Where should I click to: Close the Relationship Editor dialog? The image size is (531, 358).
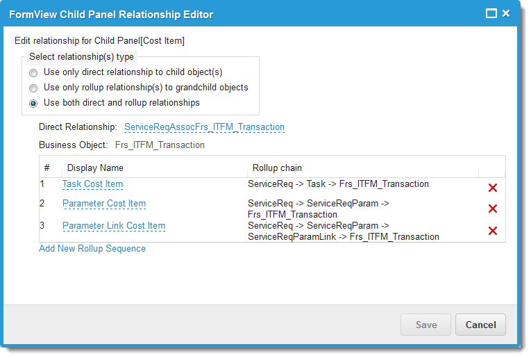tap(506, 13)
